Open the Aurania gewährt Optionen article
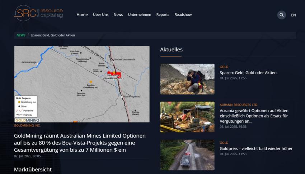Image resolution: width=305 pixels, height=174 pixels. click(x=254, y=116)
